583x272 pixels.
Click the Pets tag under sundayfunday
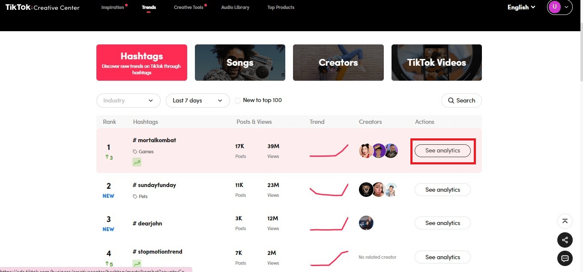click(x=140, y=196)
